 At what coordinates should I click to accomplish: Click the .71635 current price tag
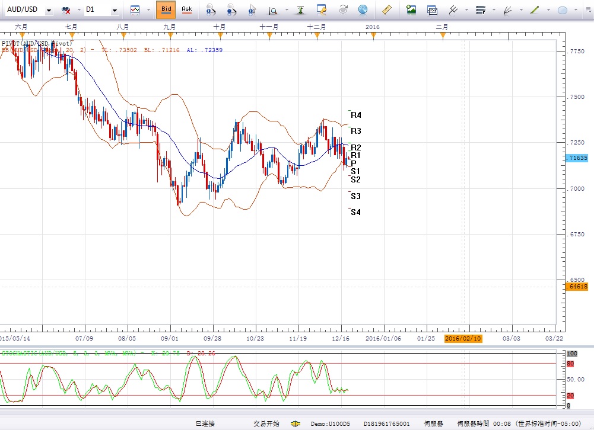coord(577,158)
